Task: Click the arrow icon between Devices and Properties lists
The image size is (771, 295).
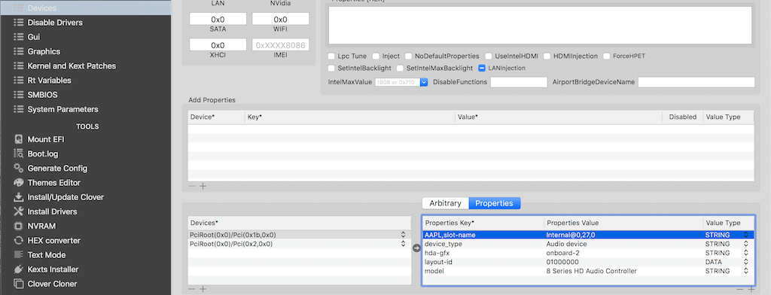Action: pos(416,248)
